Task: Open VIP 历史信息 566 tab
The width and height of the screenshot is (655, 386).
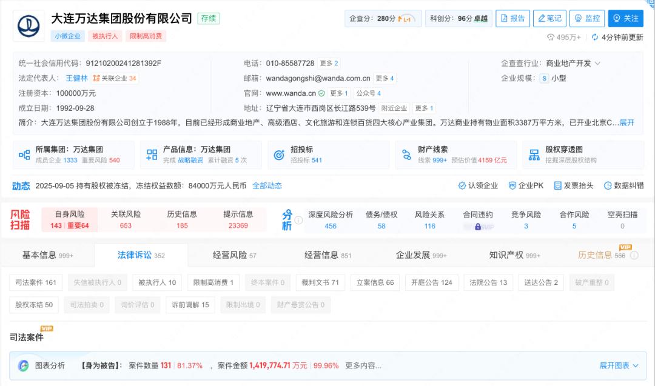Action: (602, 255)
